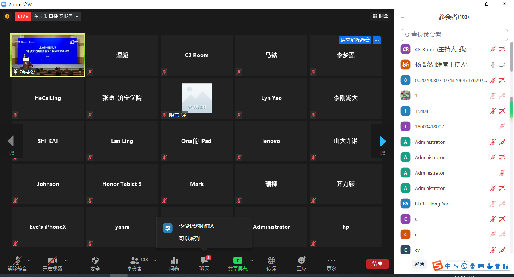Switch layout via the 视图 icon
Screen dimensions: 514x277
point(380,16)
